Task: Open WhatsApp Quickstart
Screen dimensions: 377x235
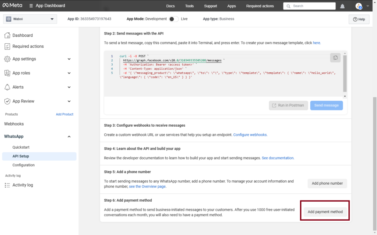Action: coord(21,147)
